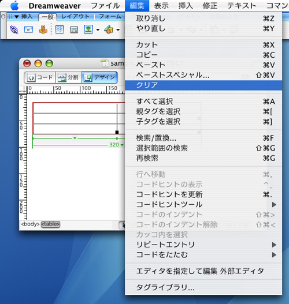This screenshot has width=289, height=304.
Task: Switch to the レイアウト tab
Action: (75, 17)
